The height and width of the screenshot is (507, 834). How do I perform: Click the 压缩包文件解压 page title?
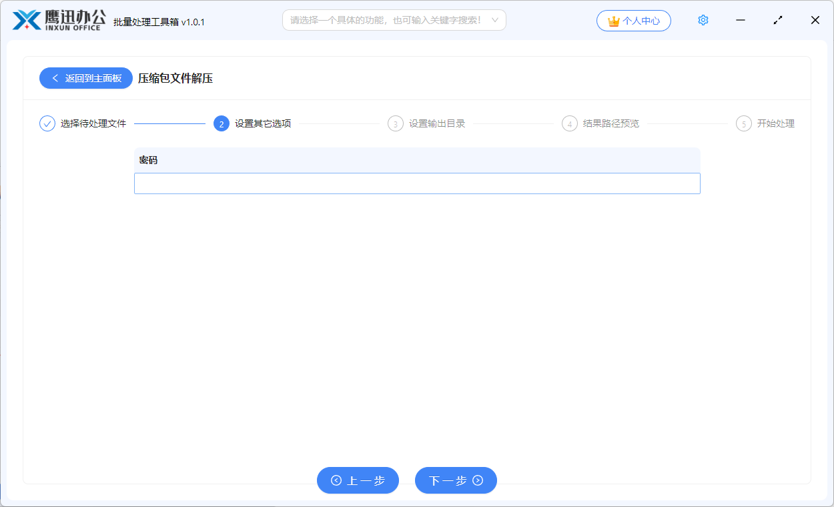[175, 79]
